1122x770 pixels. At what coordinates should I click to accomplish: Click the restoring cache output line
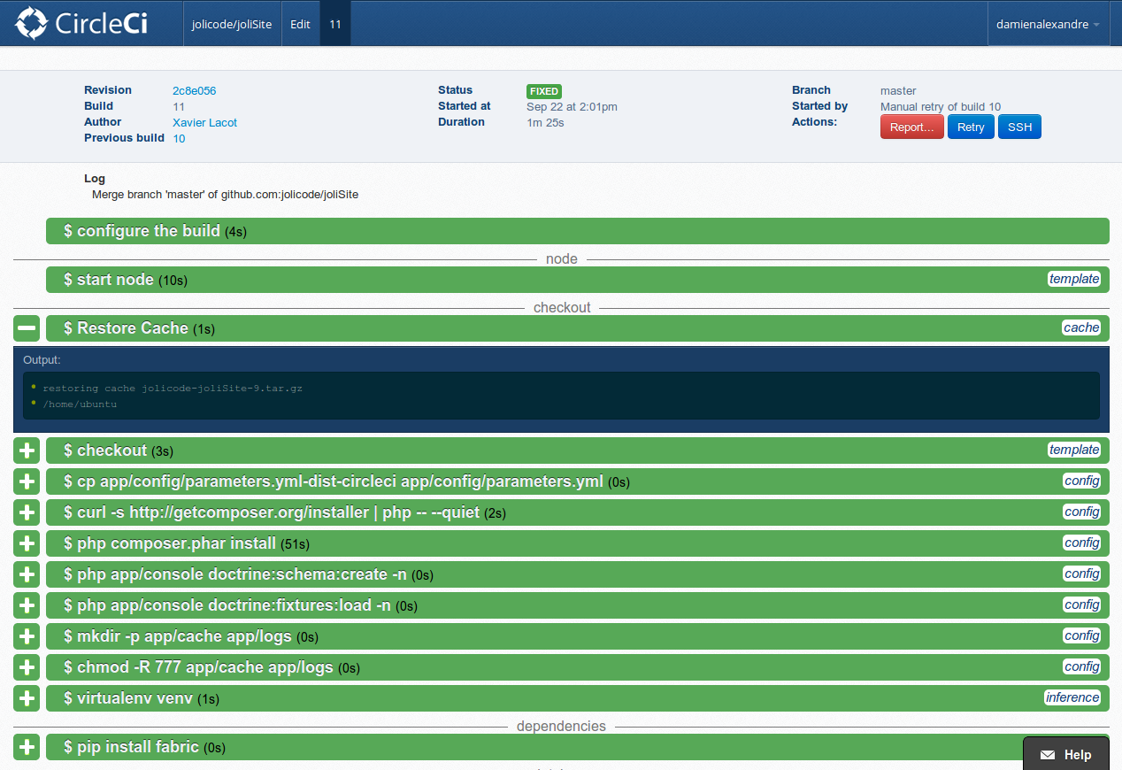pyautogui.click(x=173, y=389)
